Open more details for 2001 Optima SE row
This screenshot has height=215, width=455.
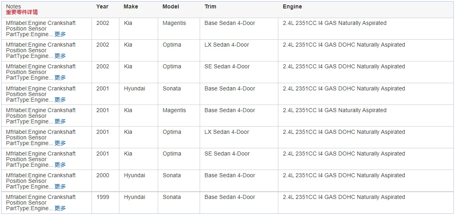click(60, 165)
